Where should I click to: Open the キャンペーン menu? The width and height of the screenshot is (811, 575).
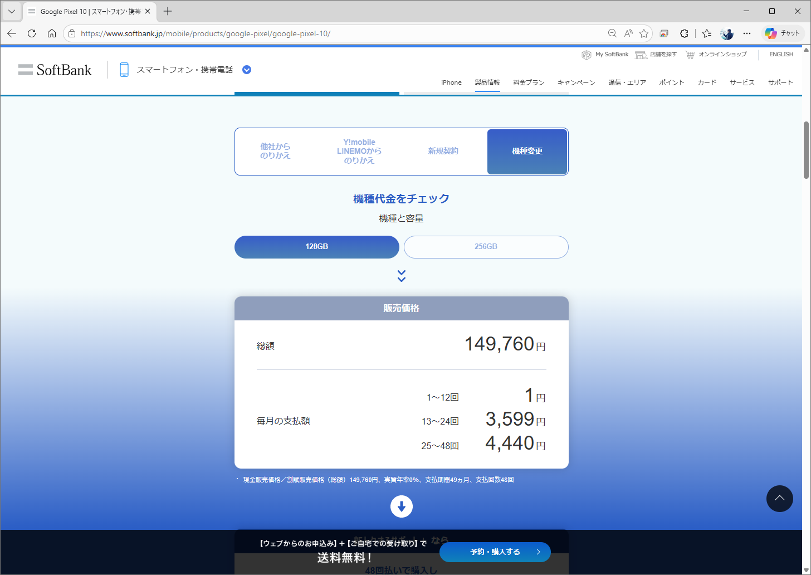[577, 82]
